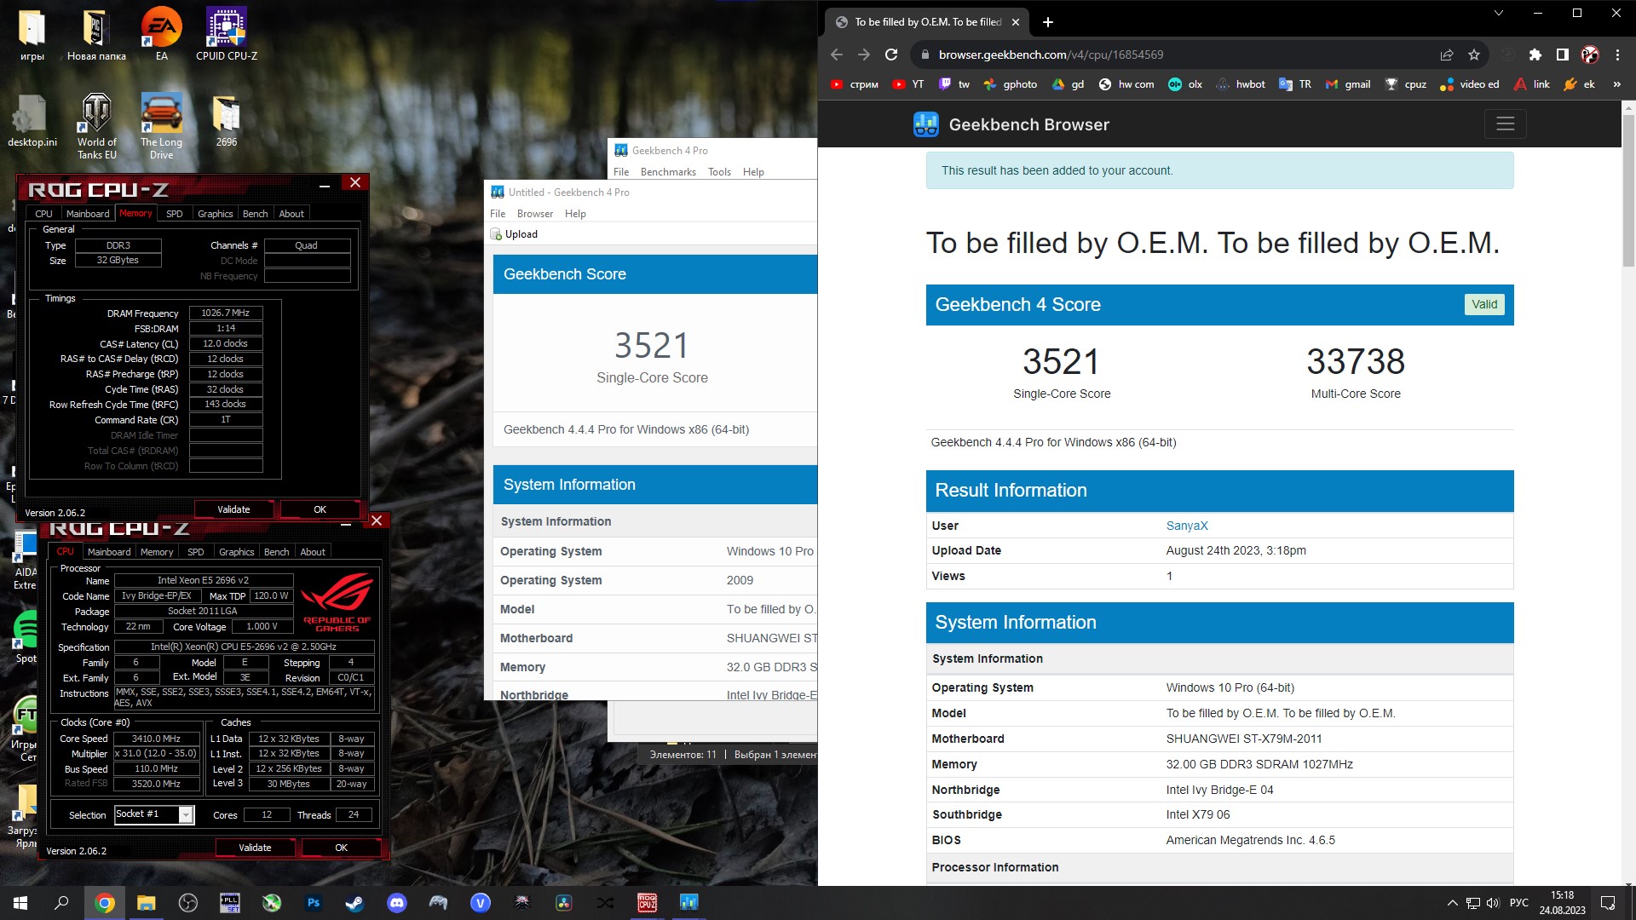This screenshot has height=920, width=1636.
Task: Open The Long Drive shortcut
Action: [161, 126]
